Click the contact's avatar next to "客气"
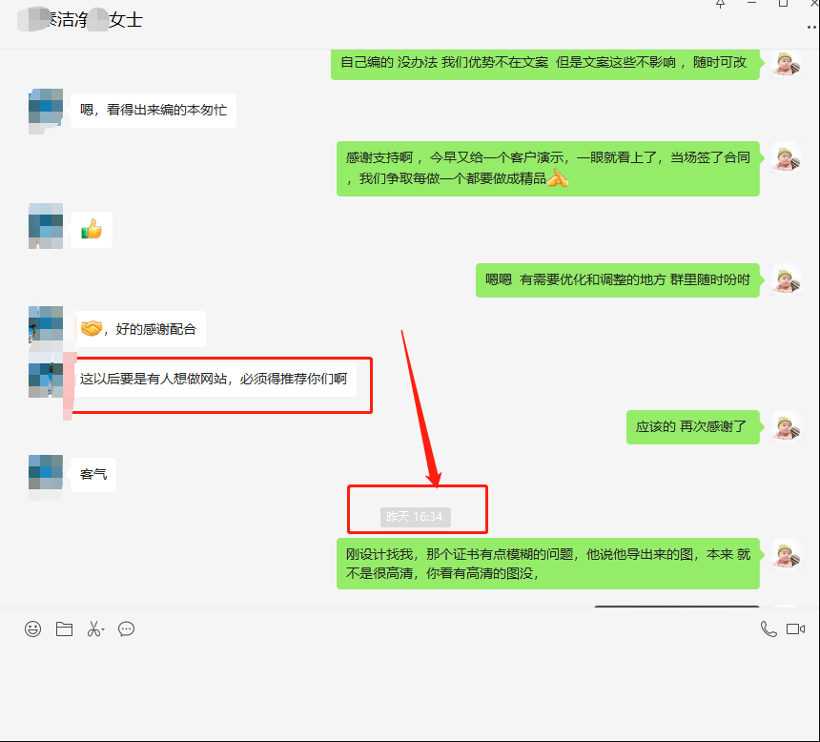The height and width of the screenshot is (742, 820). click(x=46, y=473)
